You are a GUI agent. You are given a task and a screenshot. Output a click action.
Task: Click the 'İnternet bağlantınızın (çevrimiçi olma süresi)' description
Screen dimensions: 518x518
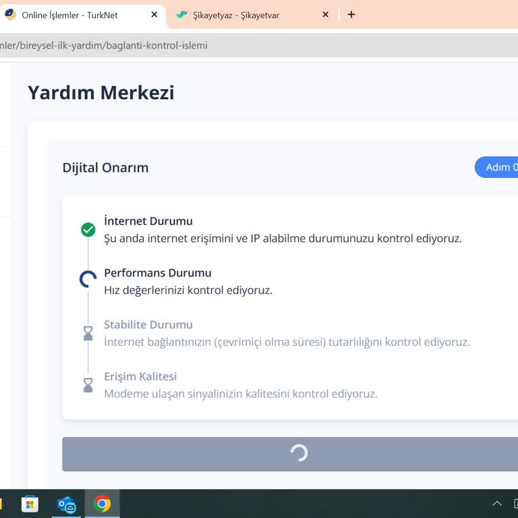pos(287,342)
